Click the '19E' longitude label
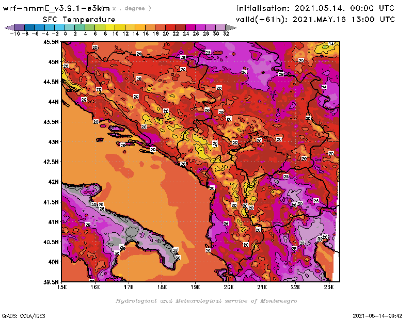This screenshot has width=413, height=319. 195,287
